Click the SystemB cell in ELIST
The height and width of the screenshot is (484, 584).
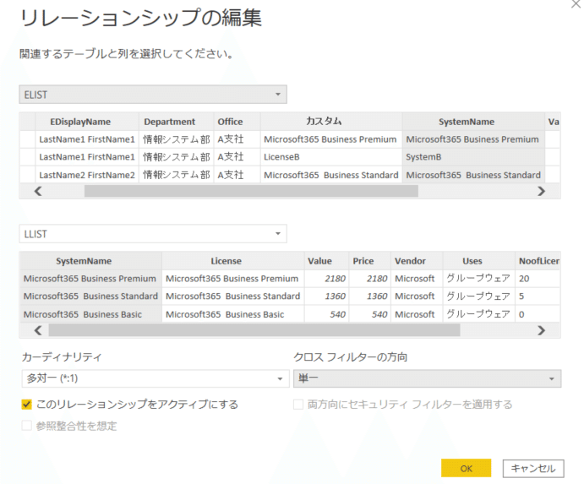click(473, 157)
